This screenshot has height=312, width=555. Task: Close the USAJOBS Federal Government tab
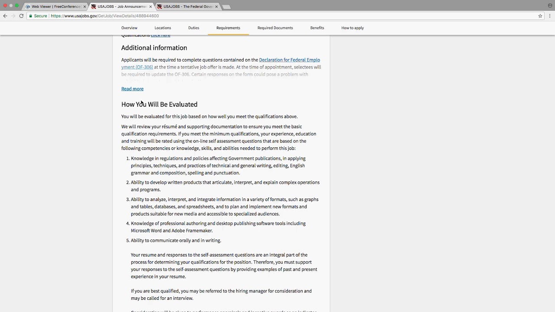(216, 6)
